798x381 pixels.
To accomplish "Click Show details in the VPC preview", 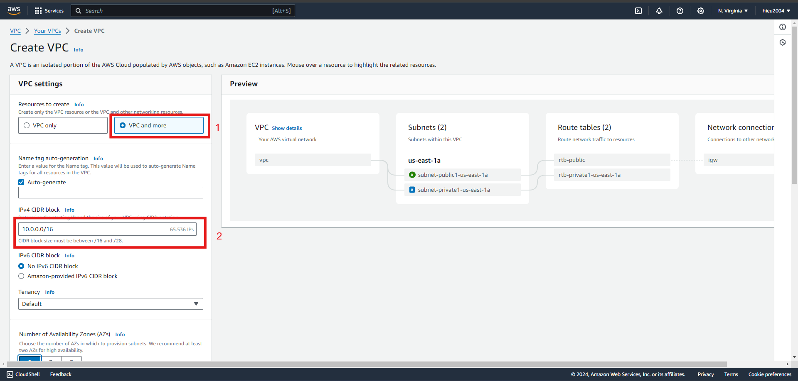I will coord(287,128).
